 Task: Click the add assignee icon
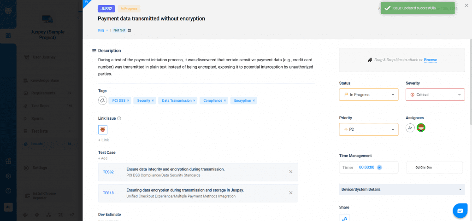[410, 128]
